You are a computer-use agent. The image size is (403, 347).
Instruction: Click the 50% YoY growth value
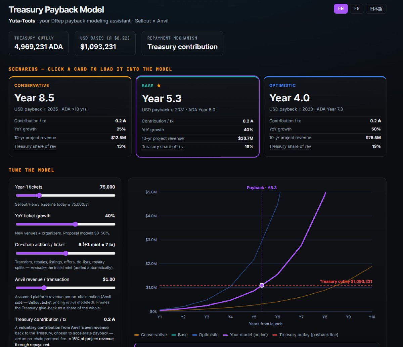376,129
